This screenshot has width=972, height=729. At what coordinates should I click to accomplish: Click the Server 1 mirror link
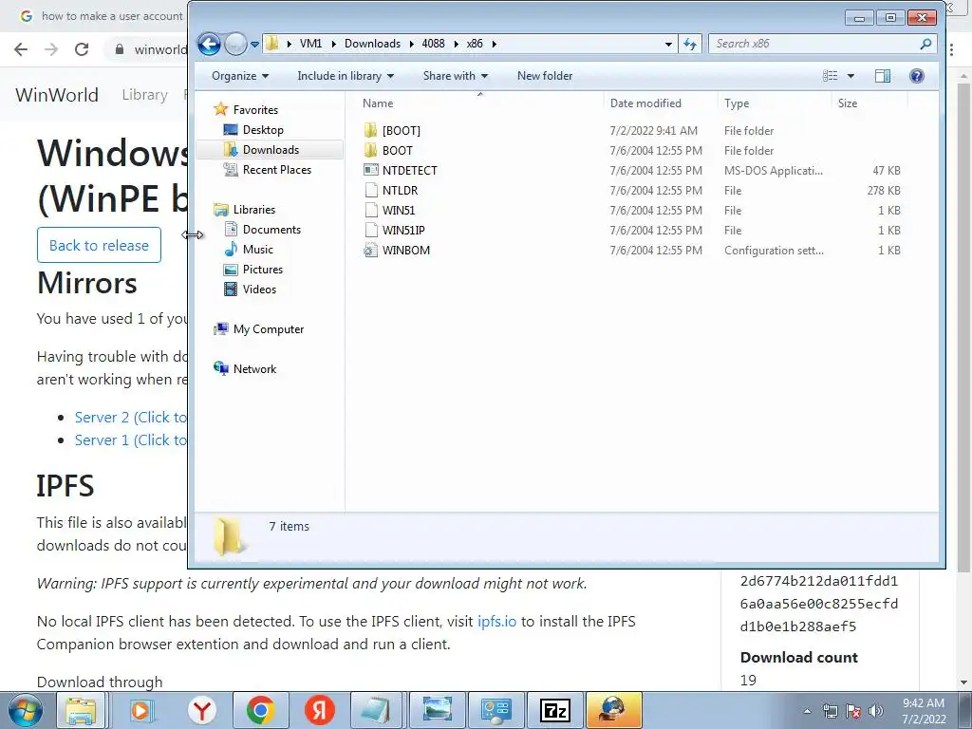[x=130, y=440]
